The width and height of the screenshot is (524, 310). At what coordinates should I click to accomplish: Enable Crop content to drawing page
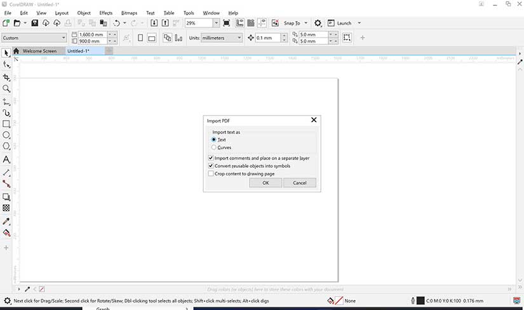point(210,173)
